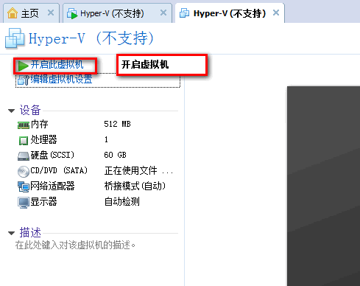The image size is (360, 286).
Task: Click the Hyper-V (不支持) page title
Action: [91, 38]
